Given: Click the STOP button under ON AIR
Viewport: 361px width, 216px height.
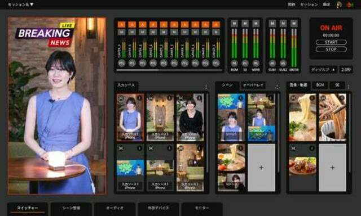Looking at the screenshot, I should coord(331,49).
